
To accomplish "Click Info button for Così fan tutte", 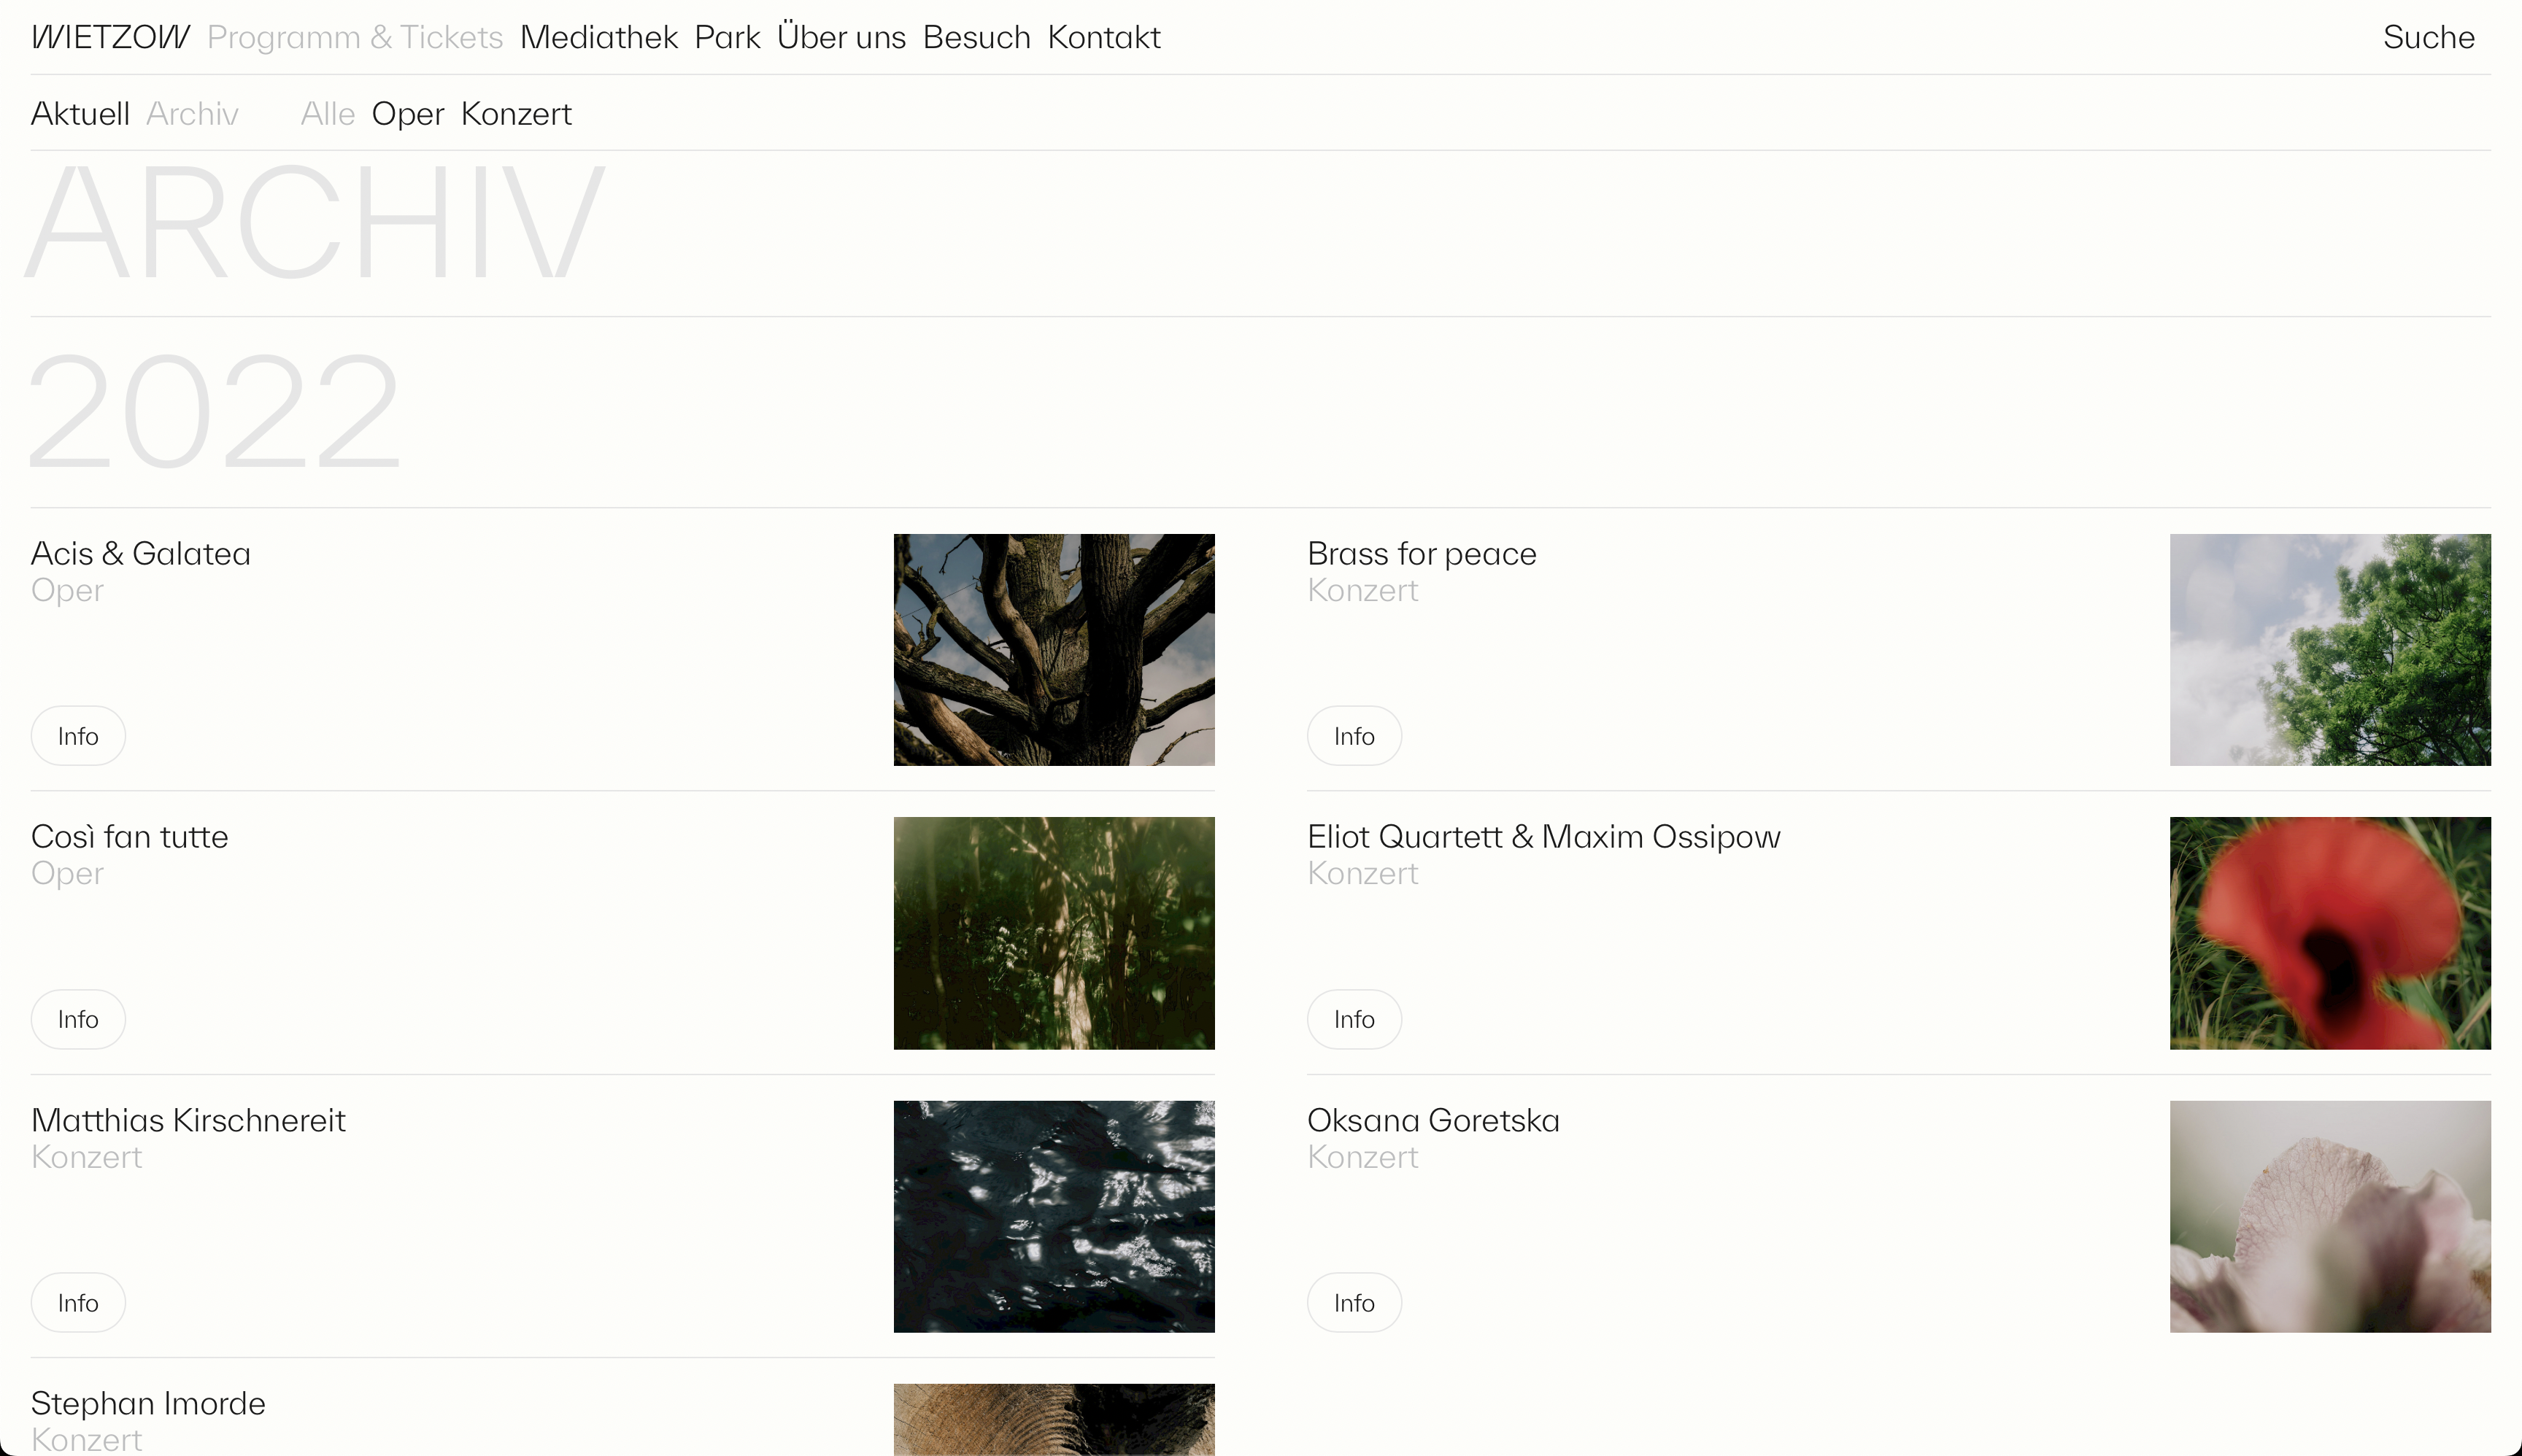I will point(78,1019).
